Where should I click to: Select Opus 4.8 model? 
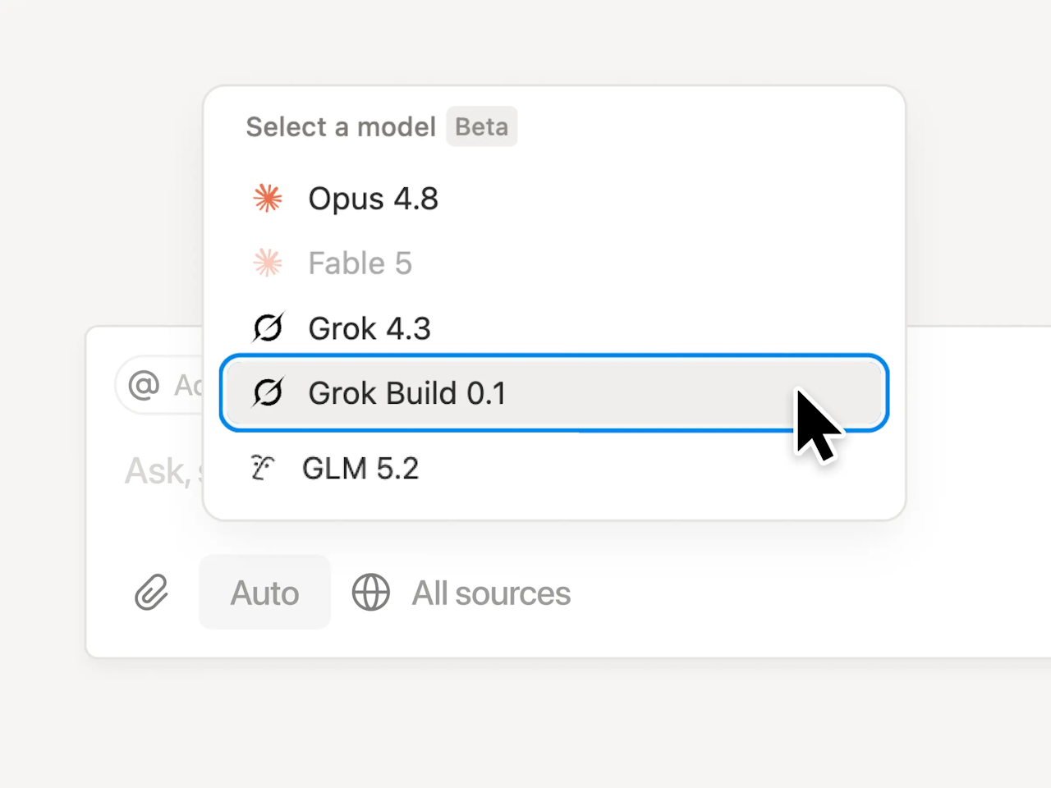pos(554,198)
